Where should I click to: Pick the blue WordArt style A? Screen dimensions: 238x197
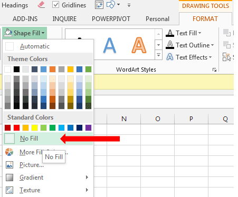(110, 45)
